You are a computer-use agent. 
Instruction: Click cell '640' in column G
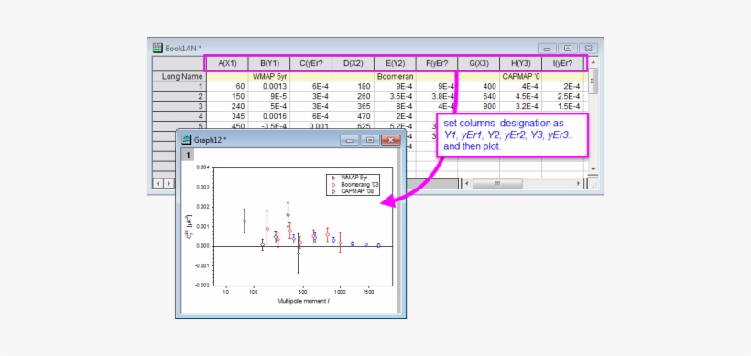479,96
